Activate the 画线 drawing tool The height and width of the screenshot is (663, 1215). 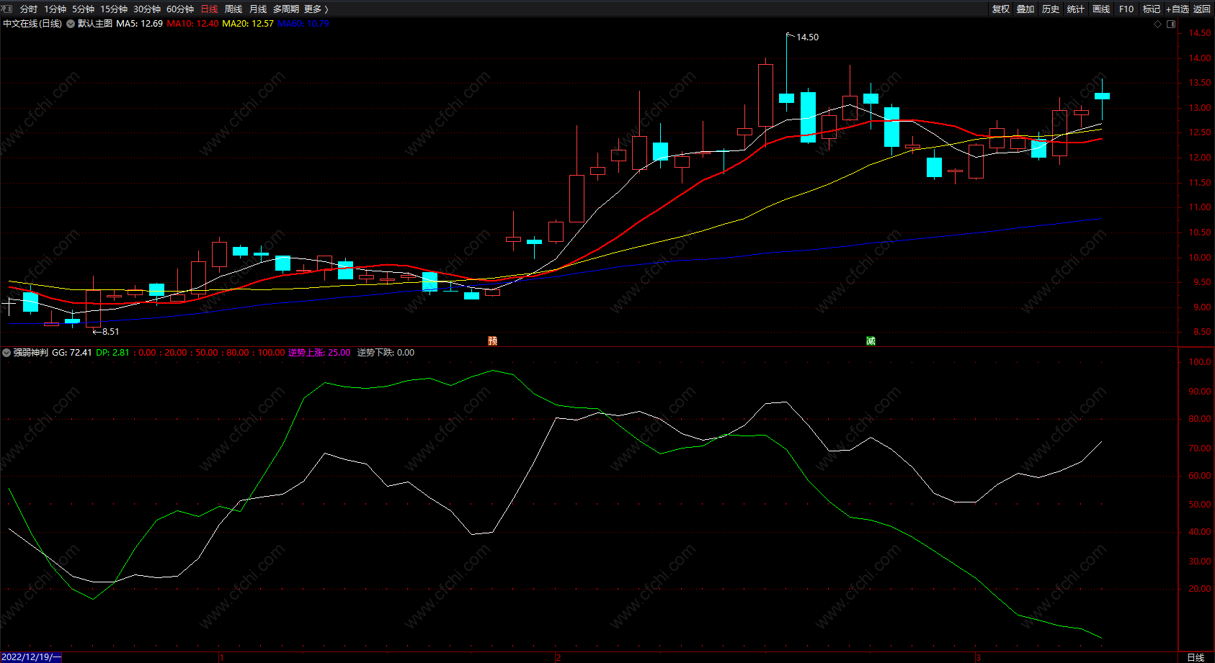1101,9
